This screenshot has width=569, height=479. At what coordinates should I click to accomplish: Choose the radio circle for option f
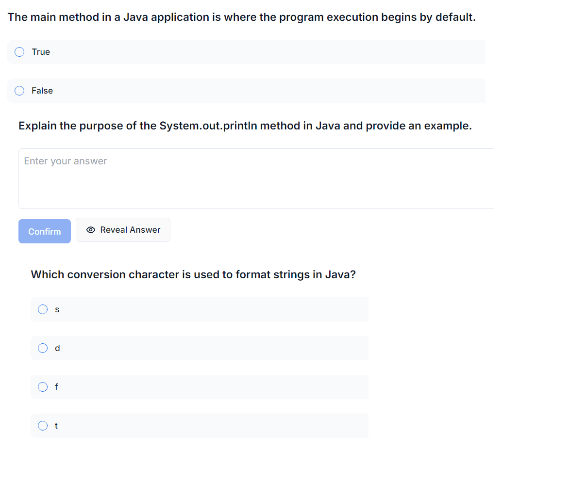43,386
